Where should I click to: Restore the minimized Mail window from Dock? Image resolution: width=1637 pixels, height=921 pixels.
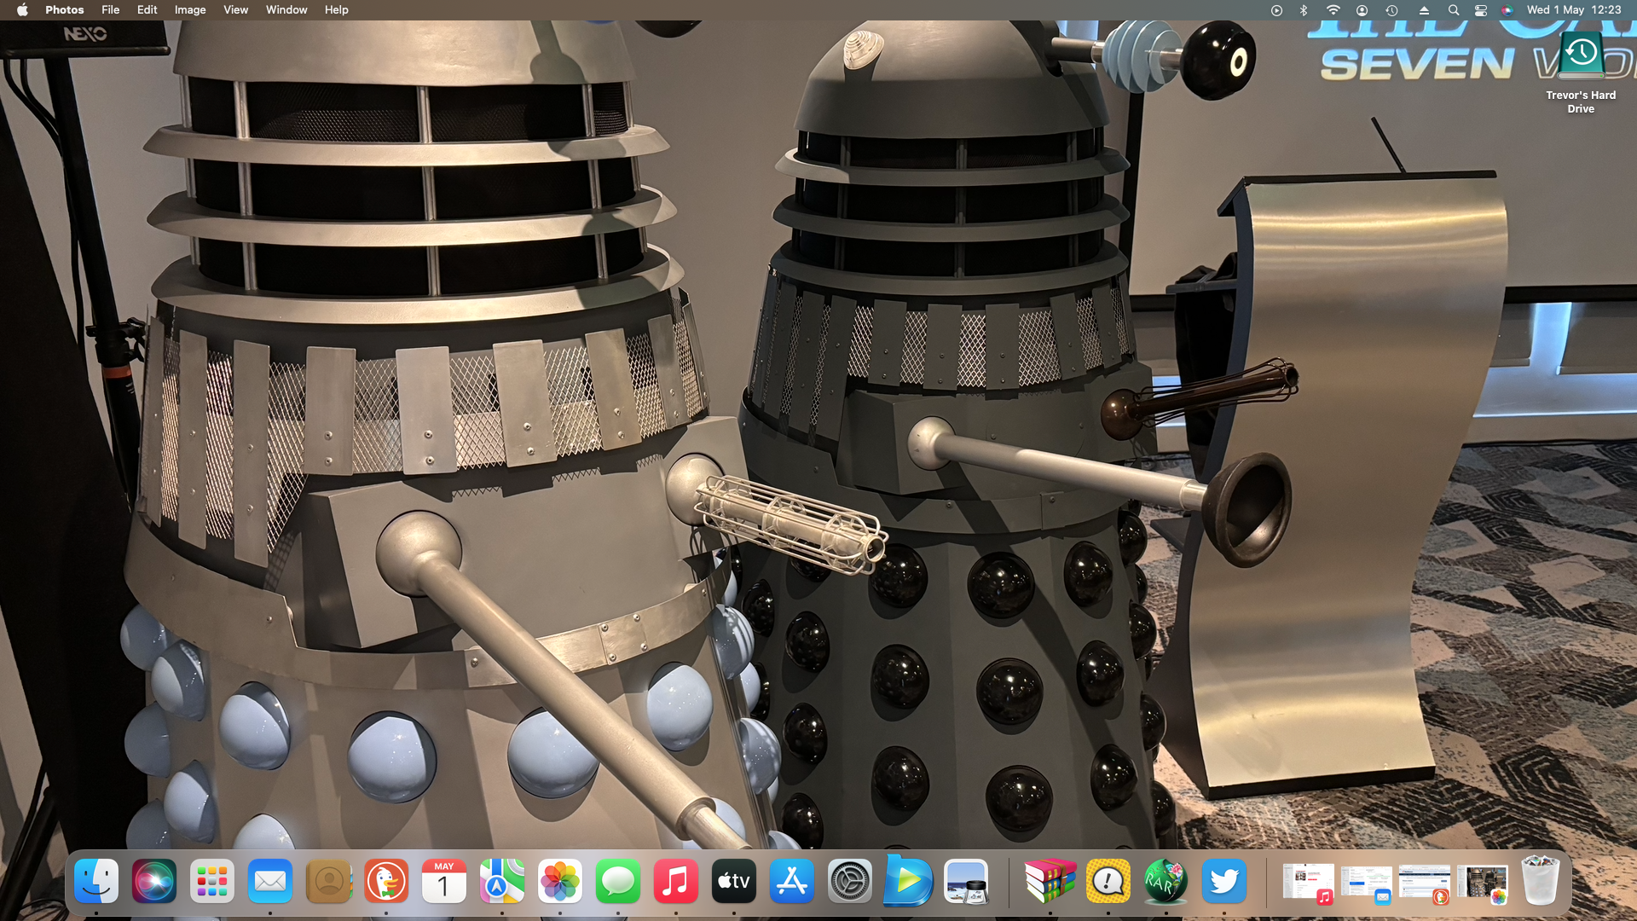click(x=1367, y=883)
